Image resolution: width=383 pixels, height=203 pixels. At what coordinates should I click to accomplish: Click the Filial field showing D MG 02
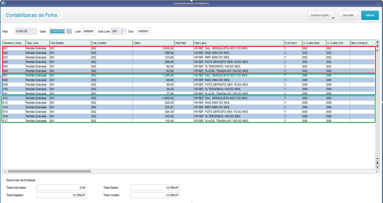click(x=26, y=31)
